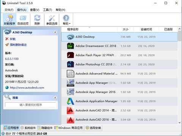
Task: Click the 卸載 uninstall link in the sidebar
Action: click(13, 39)
